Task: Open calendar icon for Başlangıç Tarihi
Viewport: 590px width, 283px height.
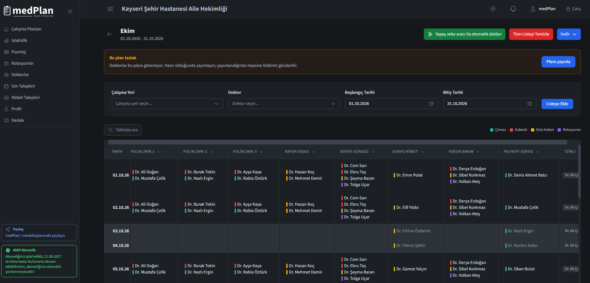Action: 431,104
